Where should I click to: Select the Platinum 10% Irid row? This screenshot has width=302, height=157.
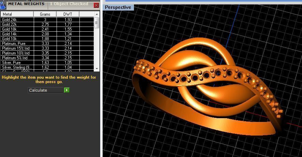click(47, 53)
